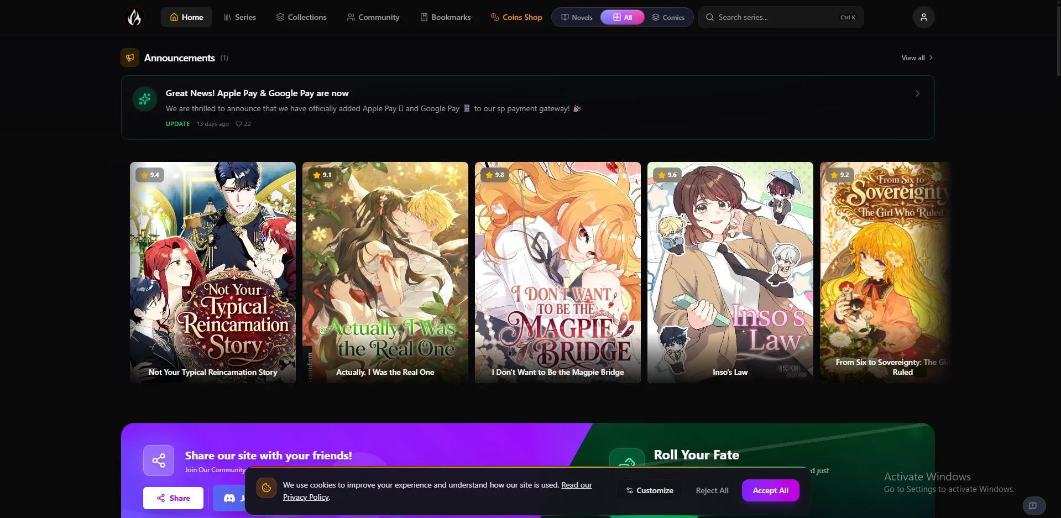The height and width of the screenshot is (518, 1061).
Task: Click the UPDATE tag on the announcement
Action: click(x=177, y=124)
